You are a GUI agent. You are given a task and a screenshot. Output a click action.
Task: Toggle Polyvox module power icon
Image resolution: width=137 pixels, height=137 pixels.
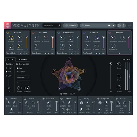[x=110, y=33]
